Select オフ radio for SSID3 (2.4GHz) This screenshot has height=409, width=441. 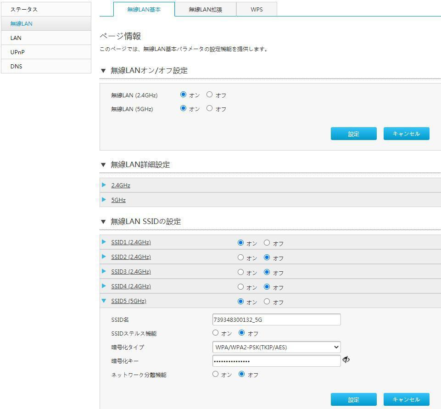click(x=267, y=272)
